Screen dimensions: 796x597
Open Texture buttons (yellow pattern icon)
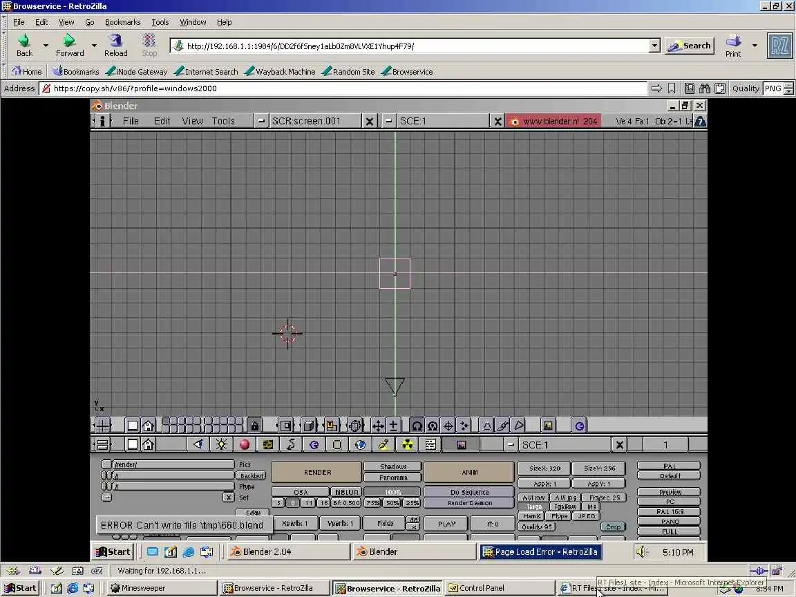pos(267,445)
